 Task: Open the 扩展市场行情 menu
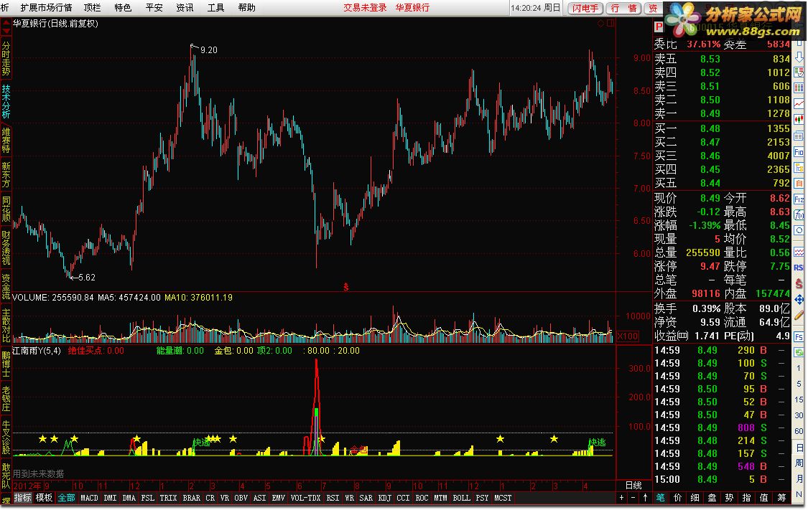[x=47, y=8]
